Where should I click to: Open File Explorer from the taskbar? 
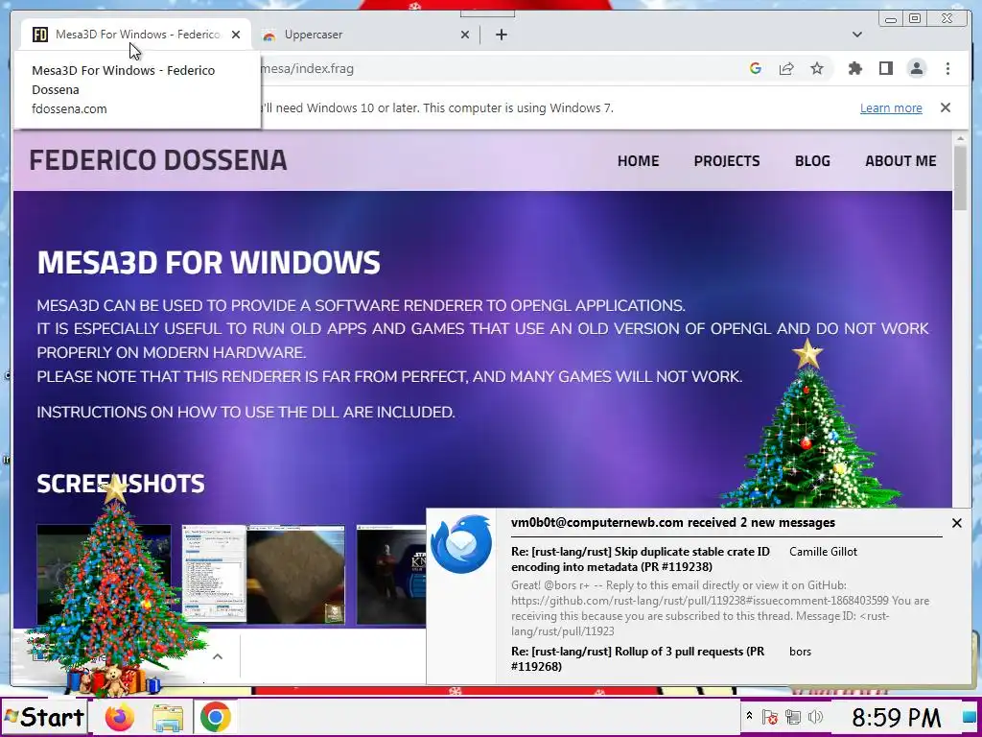(x=167, y=718)
